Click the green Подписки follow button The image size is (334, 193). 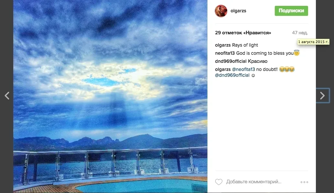coord(291,11)
